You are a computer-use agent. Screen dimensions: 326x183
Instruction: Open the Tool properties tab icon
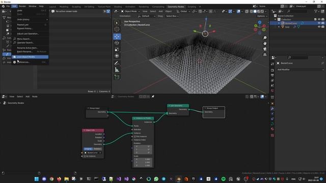[x=273, y=64]
